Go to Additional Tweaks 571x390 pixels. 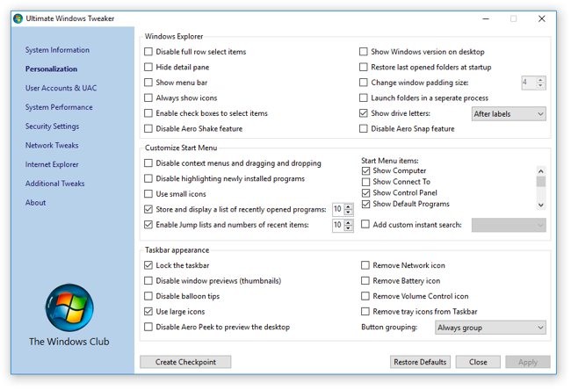pos(54,184)
